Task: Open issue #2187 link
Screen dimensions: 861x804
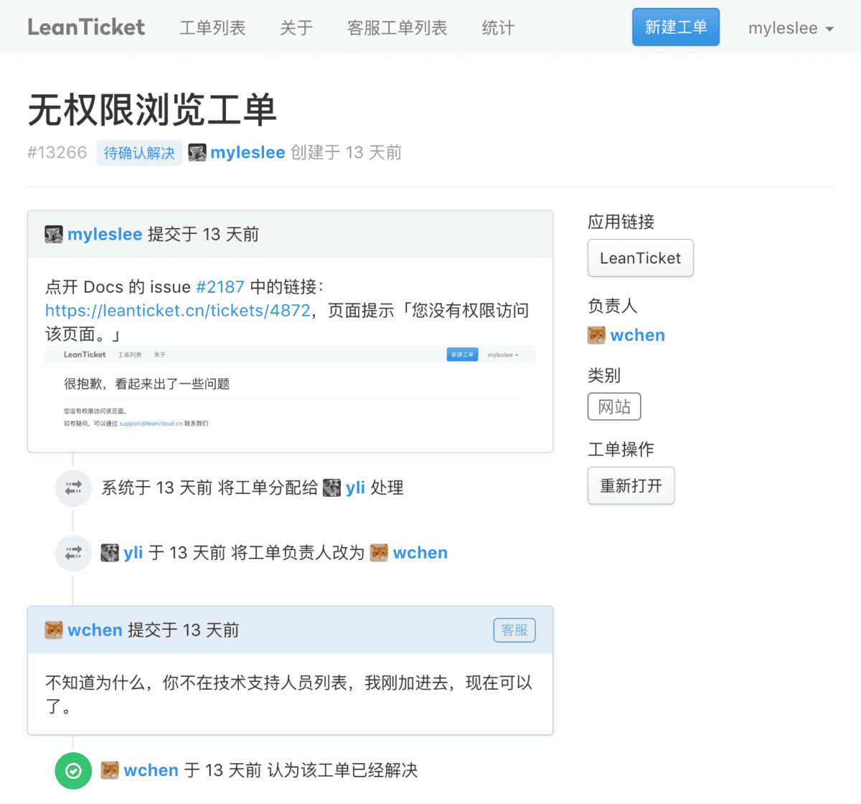Action: click(220, 287)
